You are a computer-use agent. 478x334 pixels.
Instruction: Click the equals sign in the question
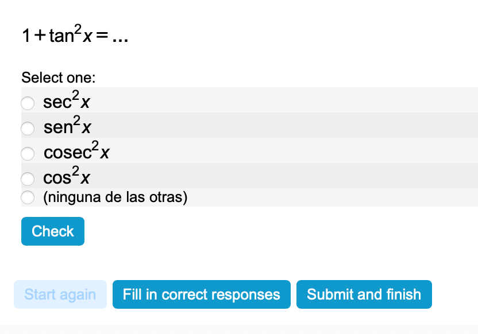(102, 37)
